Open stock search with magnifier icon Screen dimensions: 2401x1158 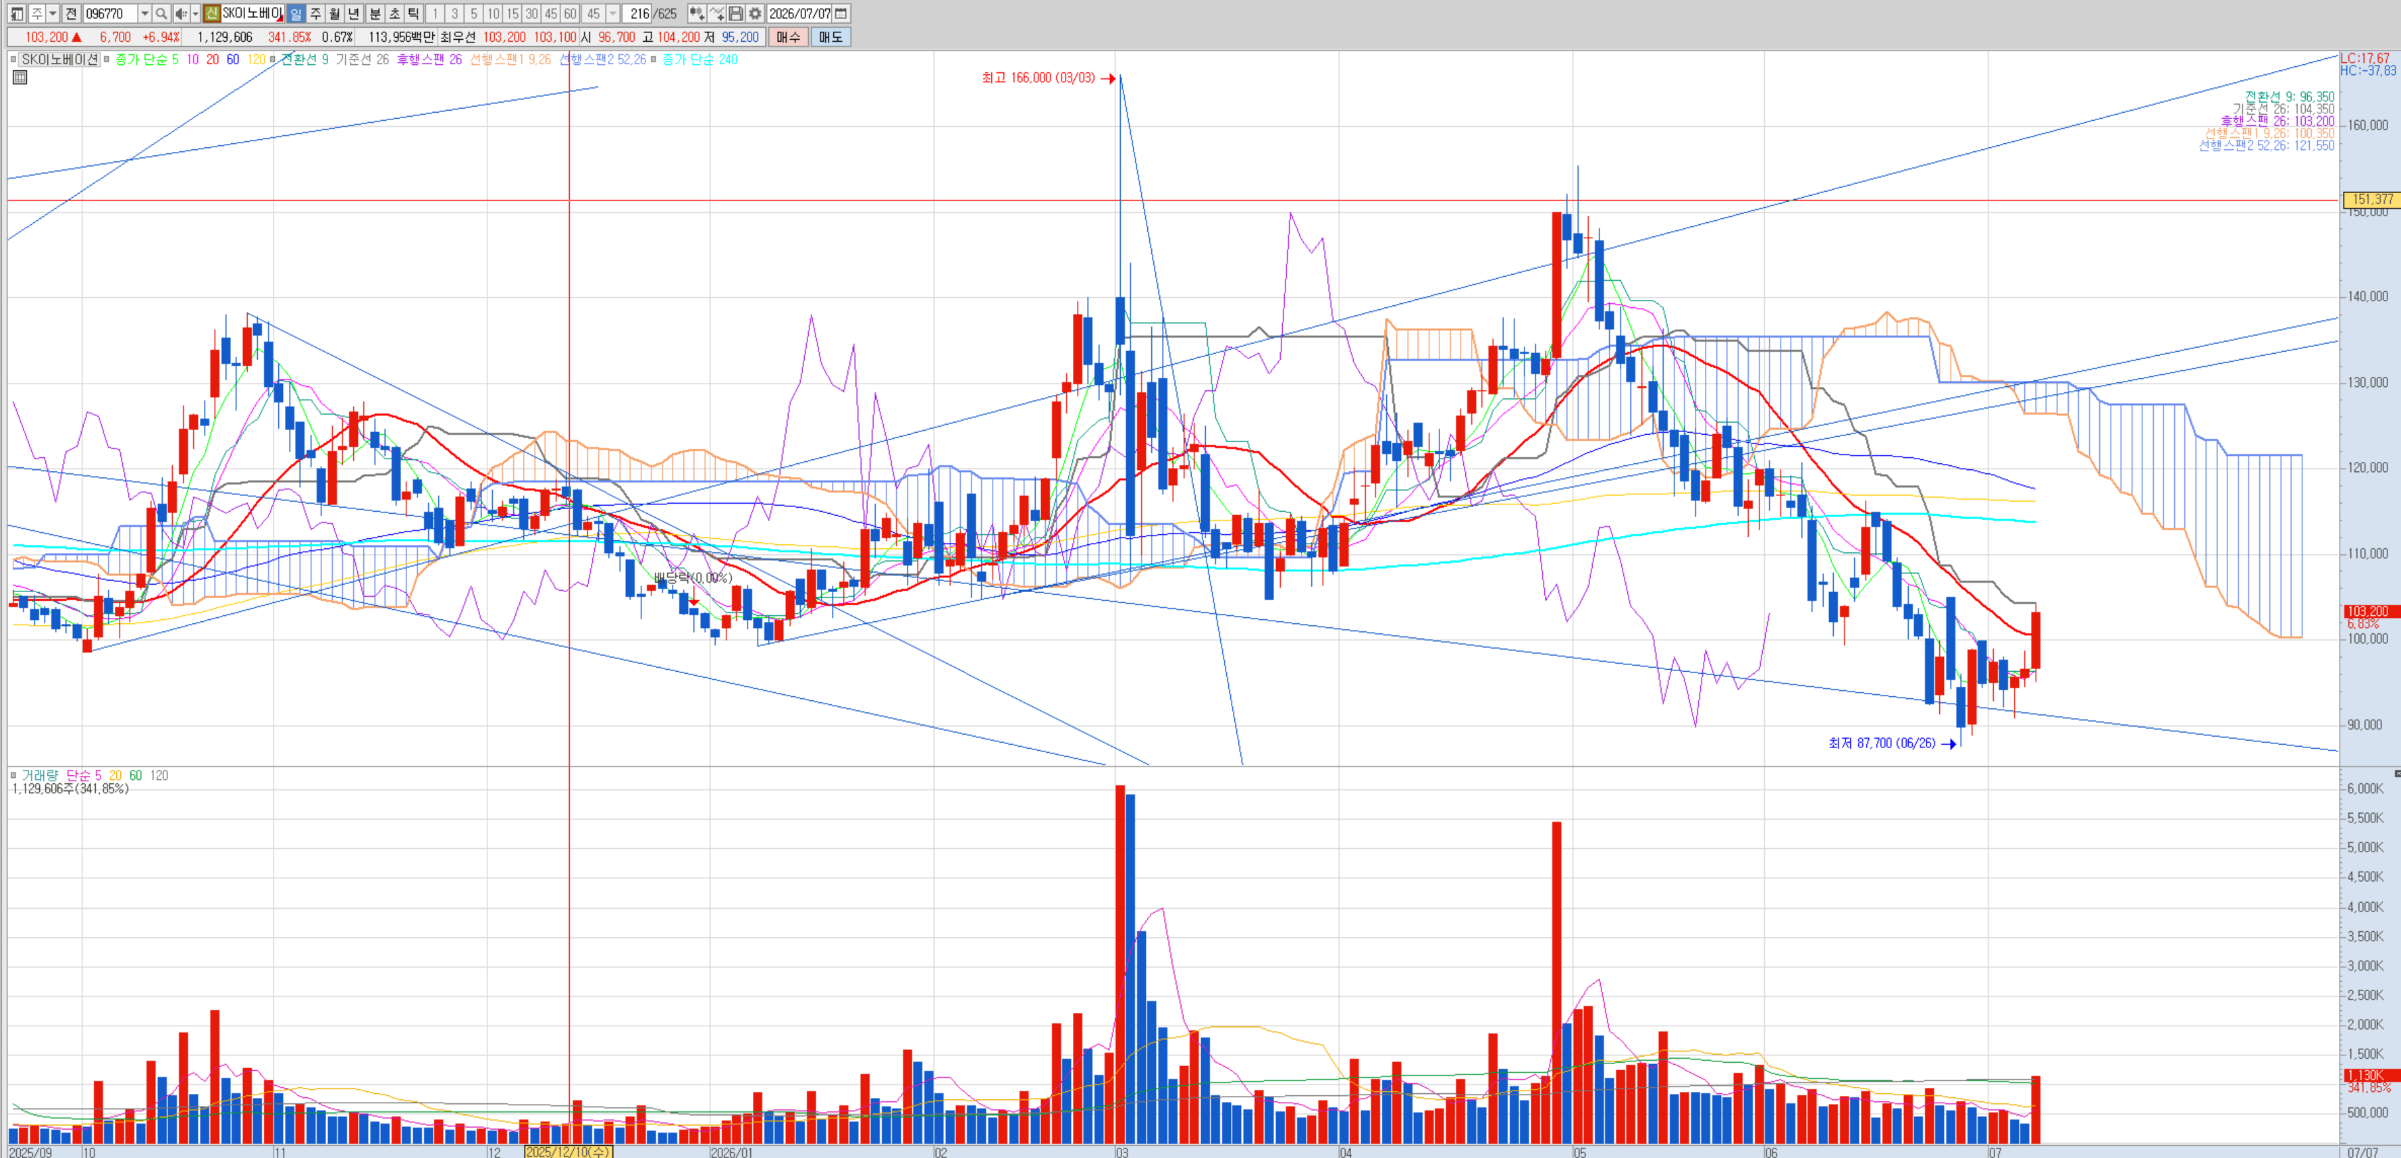[161, 13]
